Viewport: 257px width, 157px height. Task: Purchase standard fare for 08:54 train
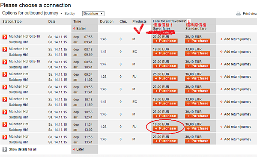(197, 66)
